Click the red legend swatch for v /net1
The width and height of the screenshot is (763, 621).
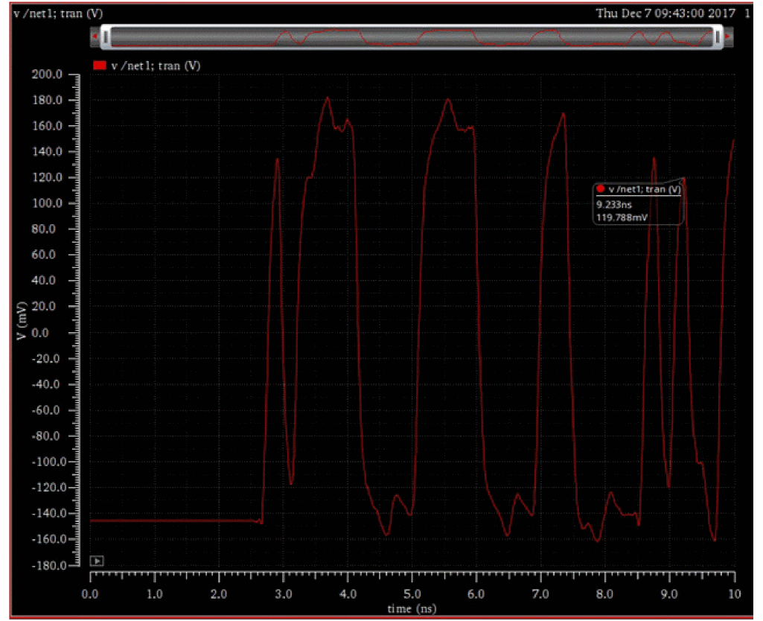99,66
